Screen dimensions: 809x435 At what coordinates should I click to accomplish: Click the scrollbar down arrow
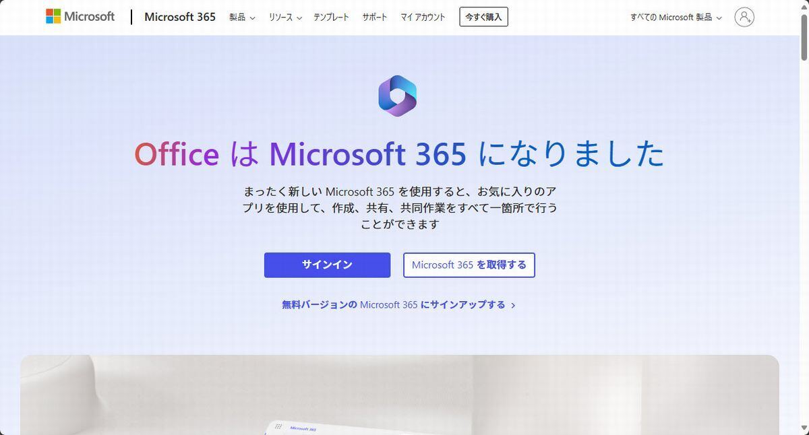coord(804,430)
